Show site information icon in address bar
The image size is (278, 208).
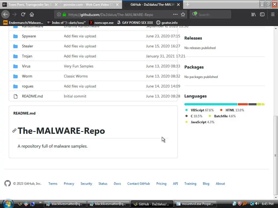[59, 15]
